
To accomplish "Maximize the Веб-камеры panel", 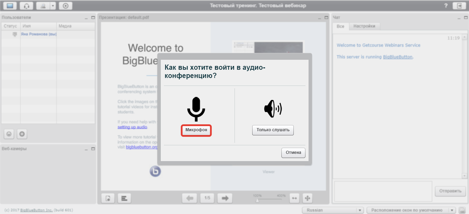I will tap(93, 149).
